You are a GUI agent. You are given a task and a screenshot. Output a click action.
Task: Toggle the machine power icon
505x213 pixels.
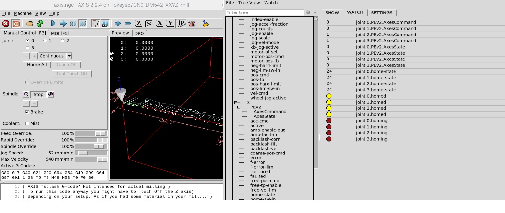pos(16,24)
